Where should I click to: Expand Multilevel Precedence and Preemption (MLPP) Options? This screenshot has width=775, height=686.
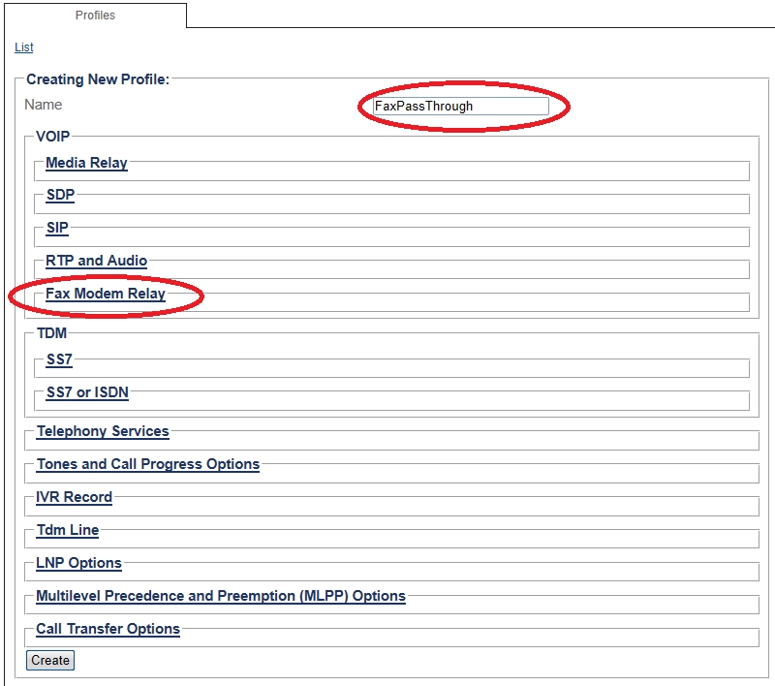[x=221, y=596]
